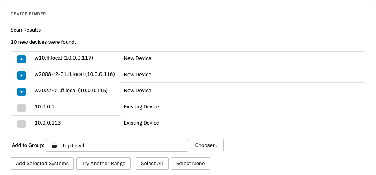Screen dimensions: 376x175
Task: Uncheck the w2008-r2-01.ff.local checkbox
Action: [22, 76]
